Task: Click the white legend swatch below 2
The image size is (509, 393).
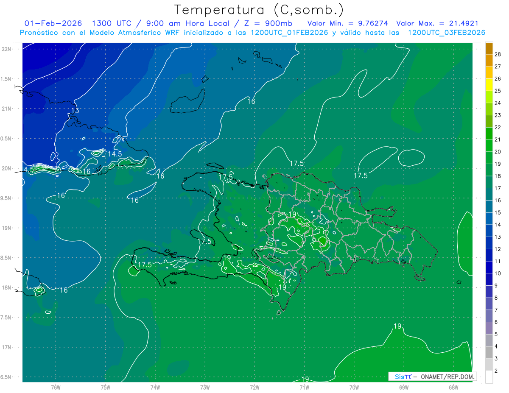Action: tap(489, 377)
